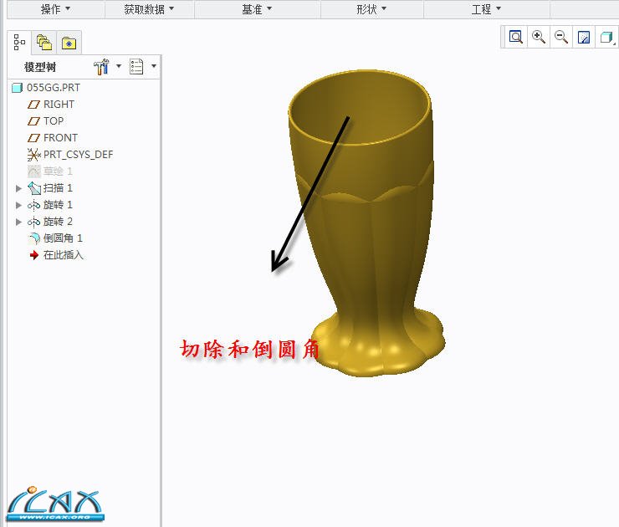Viewport: 619px width, 527px height.
Task: Click the 扫描 1 sweep icon
Action: [34, 188]
